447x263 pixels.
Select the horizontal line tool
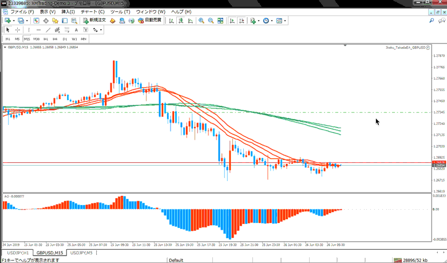[38, 30]
